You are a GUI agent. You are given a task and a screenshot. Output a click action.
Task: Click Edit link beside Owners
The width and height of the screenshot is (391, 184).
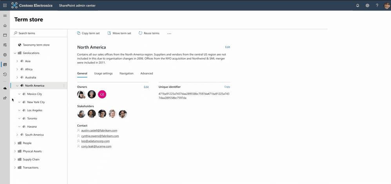tap(146, 87)
